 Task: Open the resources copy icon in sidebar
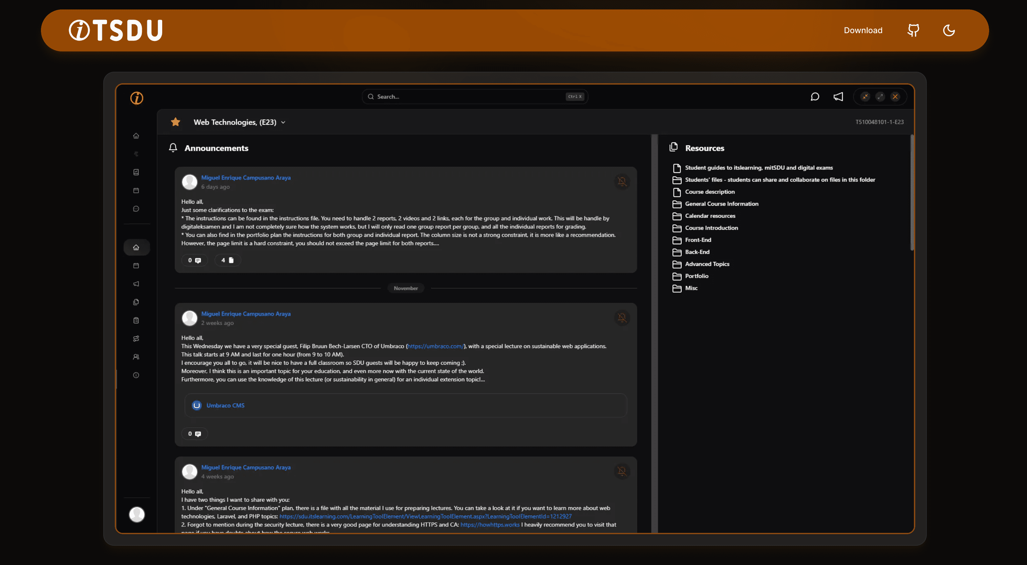(136, 302)
